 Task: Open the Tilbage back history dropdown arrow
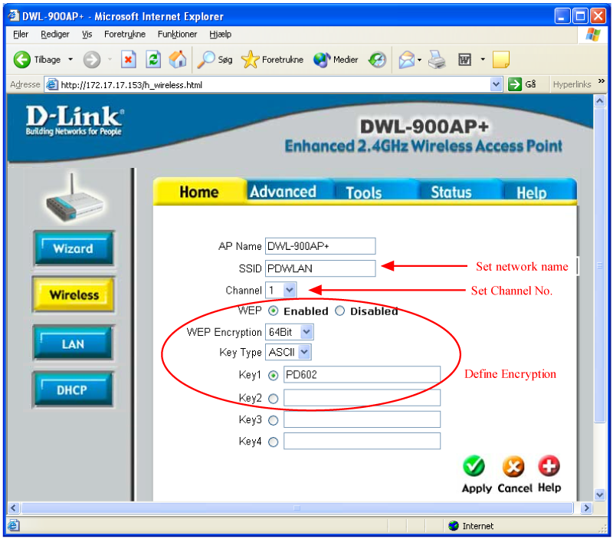point(70,60)
